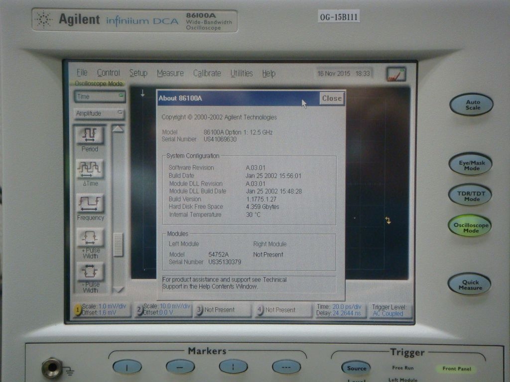Click the dashed horizontal-line Markers button

(286, 367)
